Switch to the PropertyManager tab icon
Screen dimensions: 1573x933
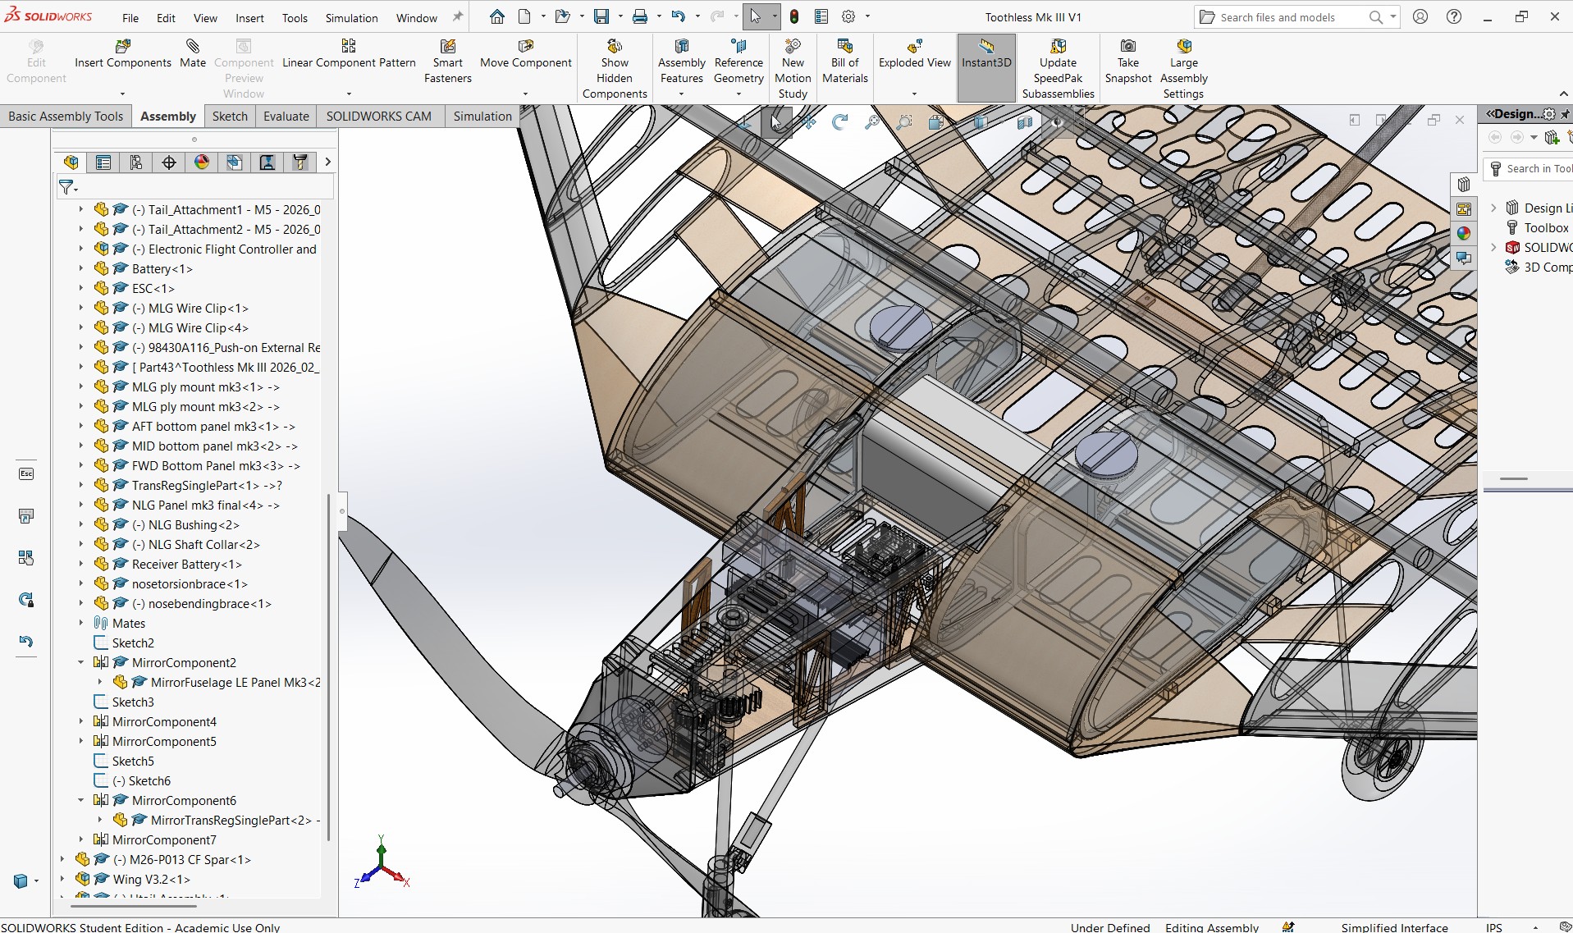pos(103,162)
